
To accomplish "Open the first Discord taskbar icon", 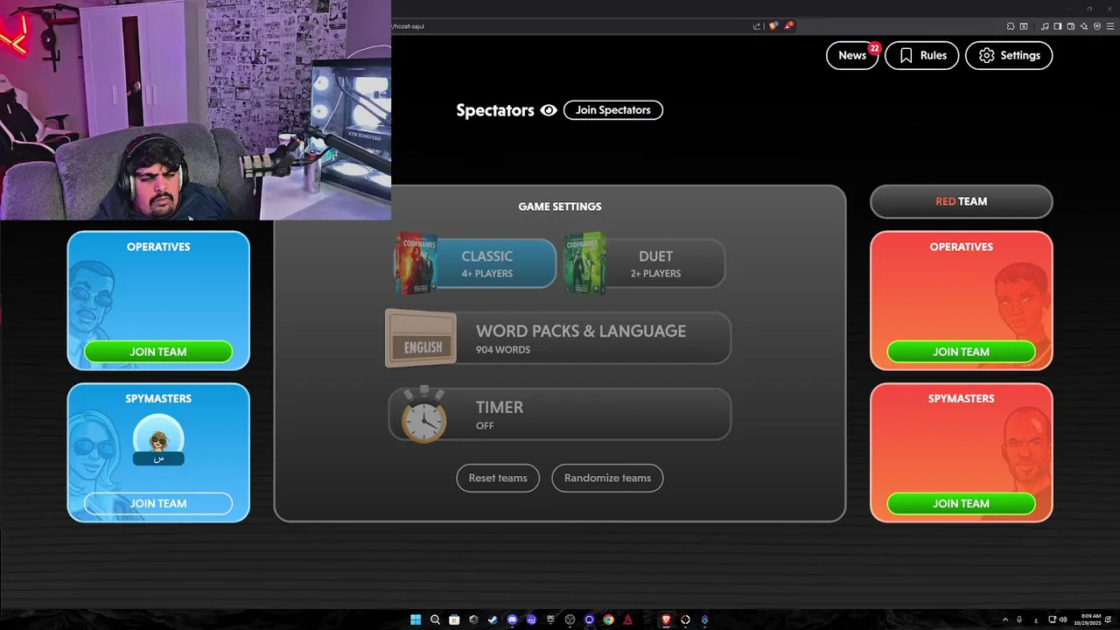I will tap(512, 619).
